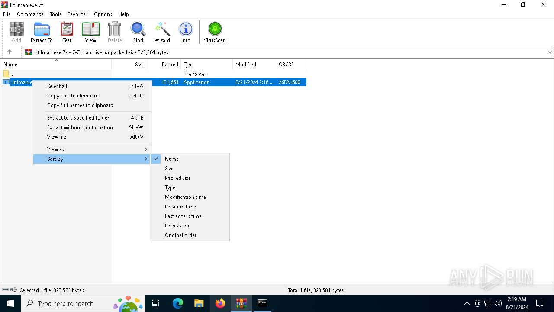Click the Delete trash can icon
Viewport: 554px width, 312px height.
click(115, 32)
